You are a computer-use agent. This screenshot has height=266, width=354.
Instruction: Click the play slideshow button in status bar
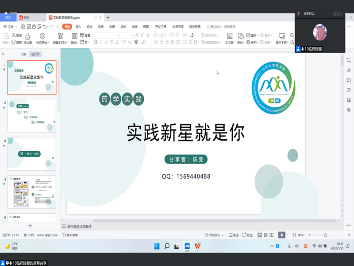pos(281,235)
